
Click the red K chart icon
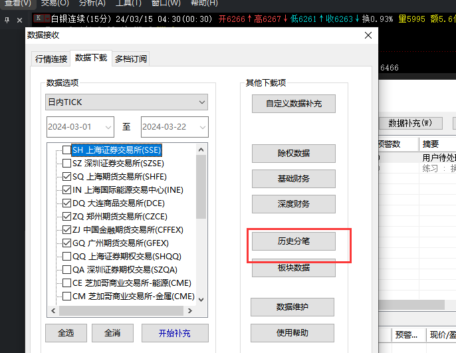click(40, 19)
